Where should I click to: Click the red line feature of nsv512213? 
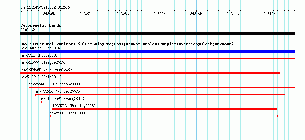click(x=158, y=80)
